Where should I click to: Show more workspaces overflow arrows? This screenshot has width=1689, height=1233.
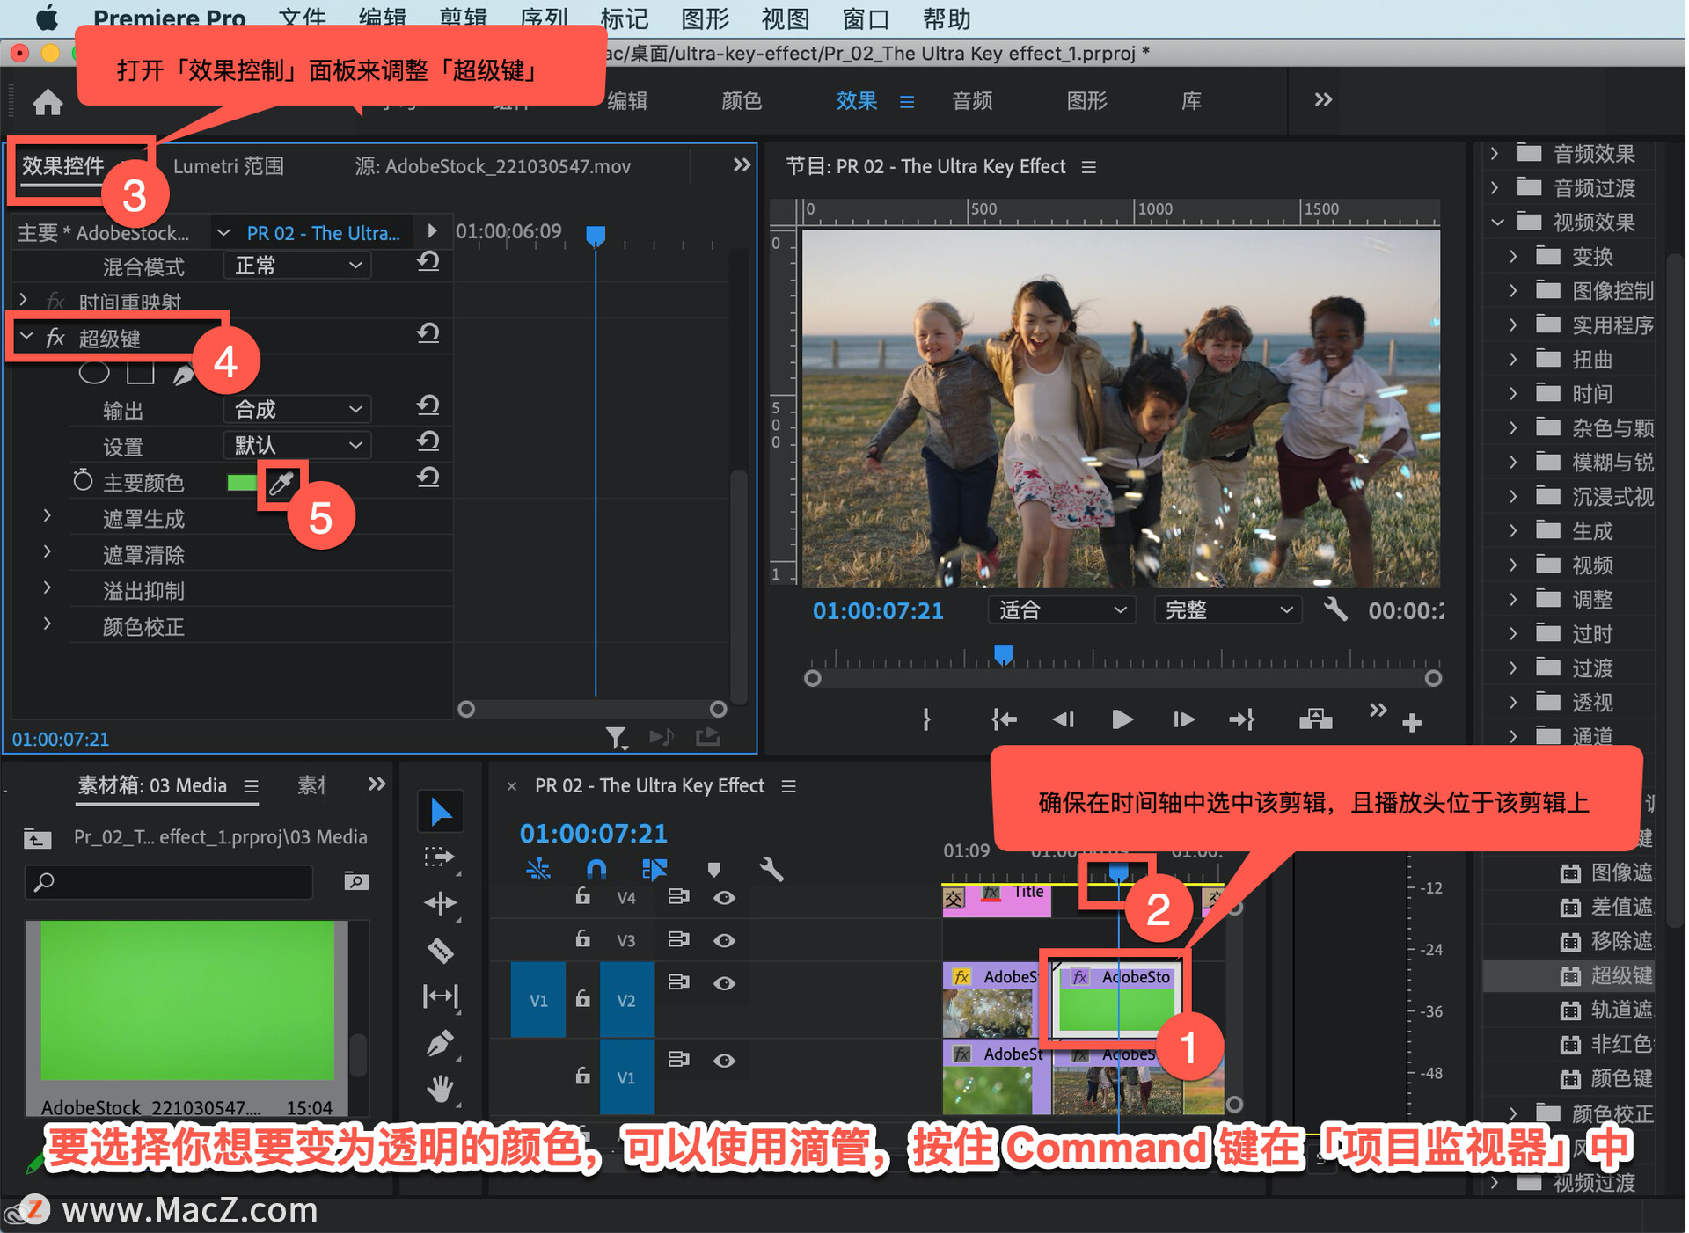pyautogui.click(x=1323, y=100)
